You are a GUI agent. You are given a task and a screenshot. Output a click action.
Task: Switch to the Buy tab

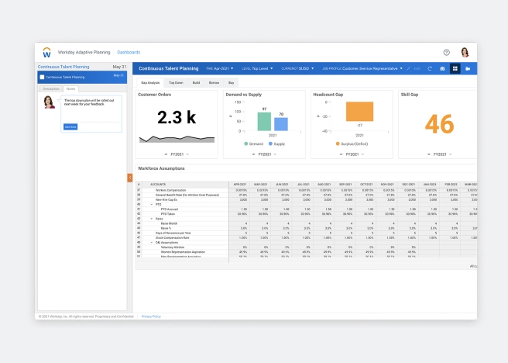click(231, 83)
